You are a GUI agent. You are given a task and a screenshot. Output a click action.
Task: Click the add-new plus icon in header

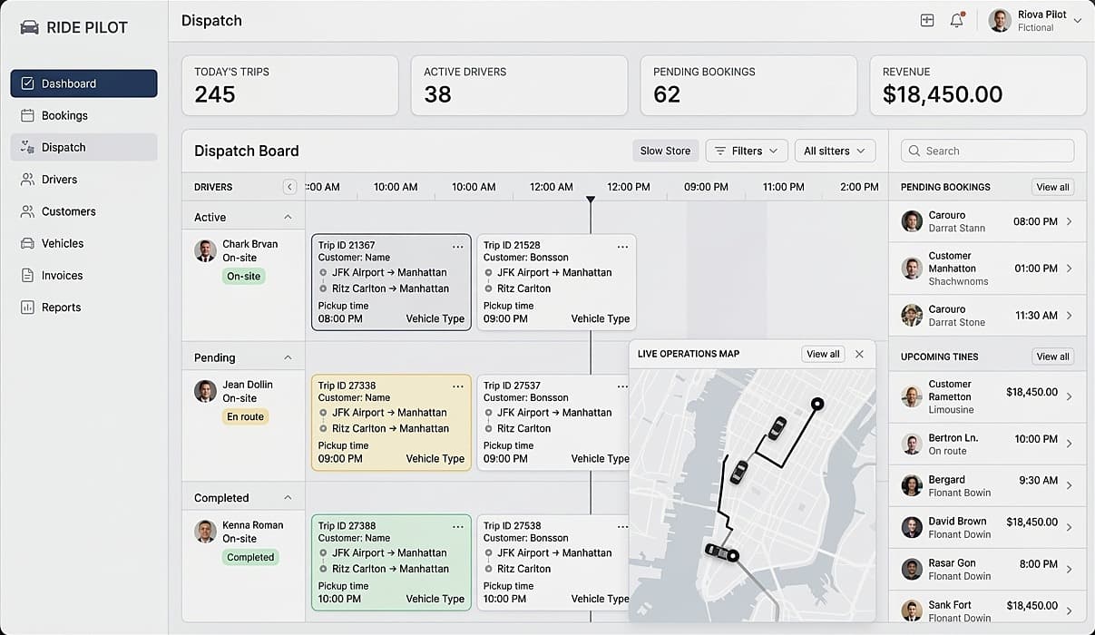point(927,20)
